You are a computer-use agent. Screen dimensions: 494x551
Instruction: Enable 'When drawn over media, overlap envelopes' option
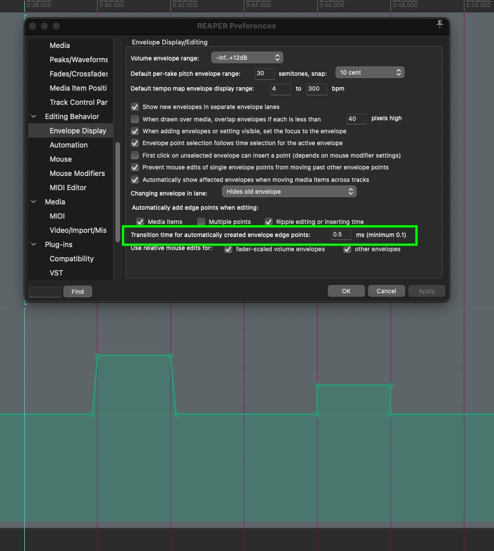(135, 119)
